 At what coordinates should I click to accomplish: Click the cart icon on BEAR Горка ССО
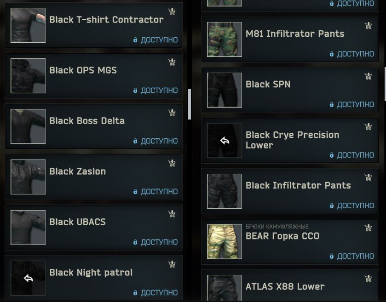[x=368, y=228]
